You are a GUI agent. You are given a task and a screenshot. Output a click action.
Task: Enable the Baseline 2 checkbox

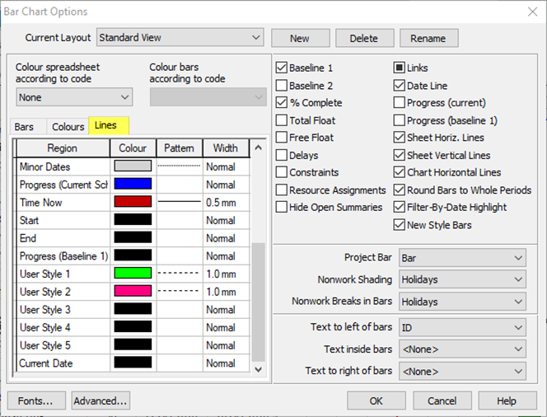pyautogui.click(x=282, y=85)
